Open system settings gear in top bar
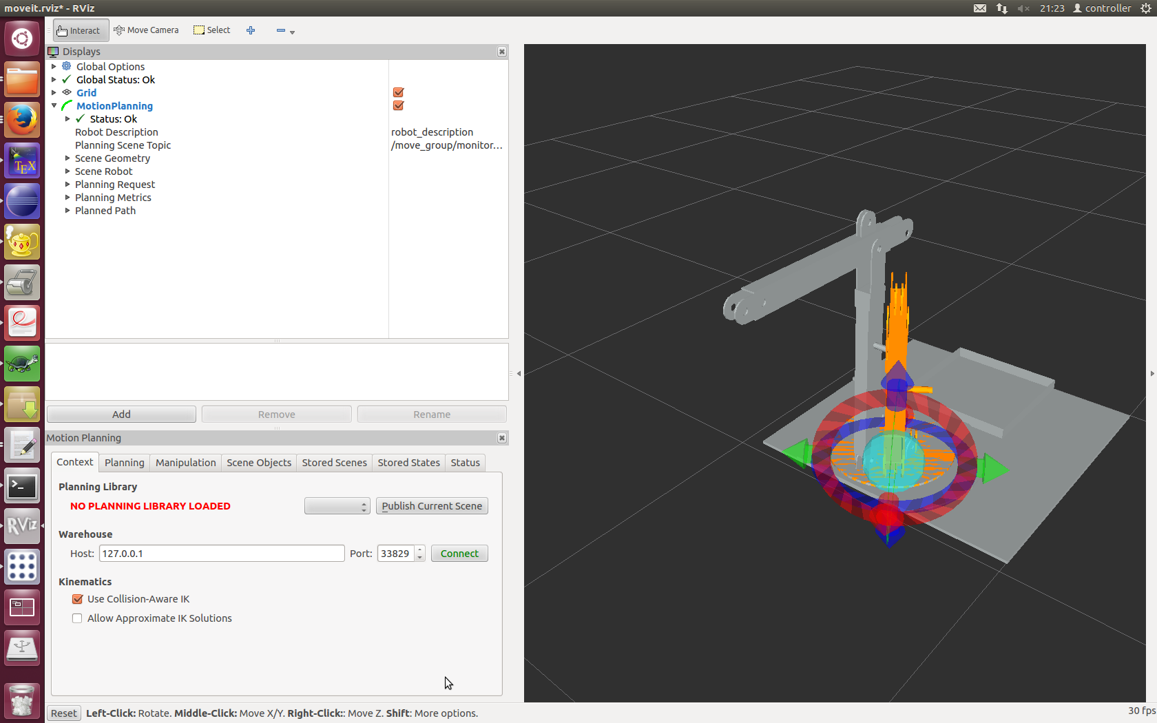Image resolution: width=1157 pixels, height=723 pixels. click(1146, 8)
